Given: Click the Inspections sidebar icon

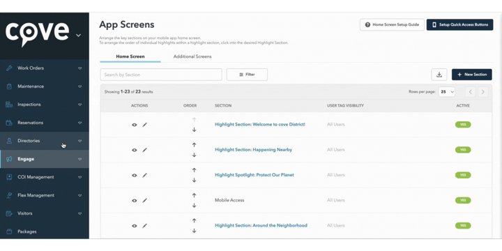Looking at the screenshot, I should (x=9, y=105).
